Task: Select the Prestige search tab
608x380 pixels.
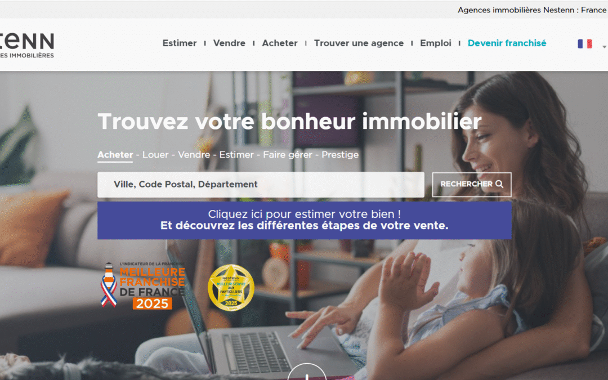Action: coord(340,155)
